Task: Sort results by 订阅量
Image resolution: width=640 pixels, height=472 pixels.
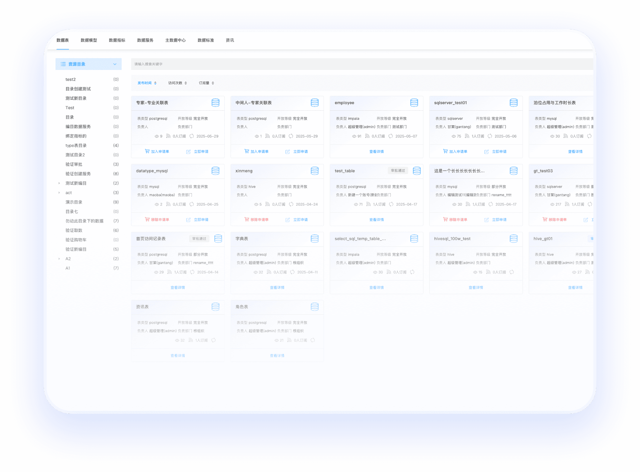Action: [x=206, y=83]
